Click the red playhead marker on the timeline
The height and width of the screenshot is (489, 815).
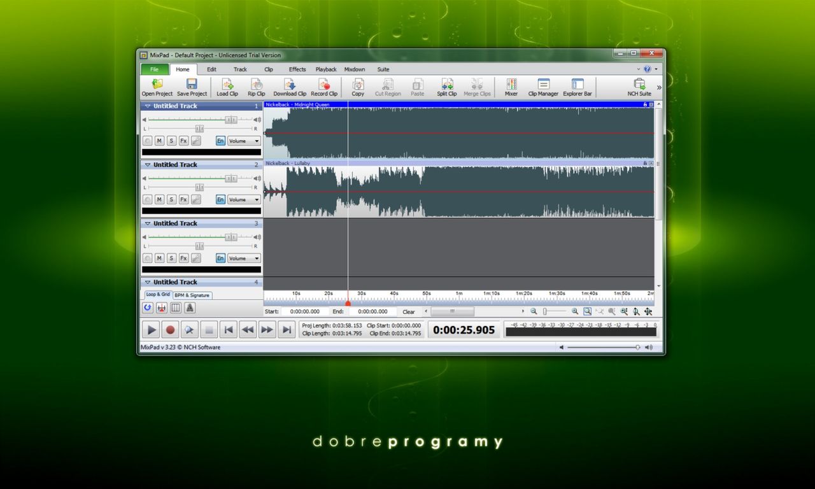click(x=348, y=304)
